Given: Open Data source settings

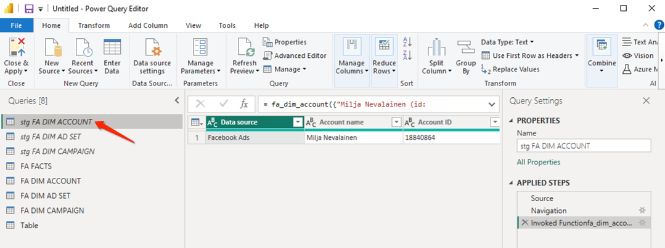Looking at the screenshot, I should pos(152,56).
